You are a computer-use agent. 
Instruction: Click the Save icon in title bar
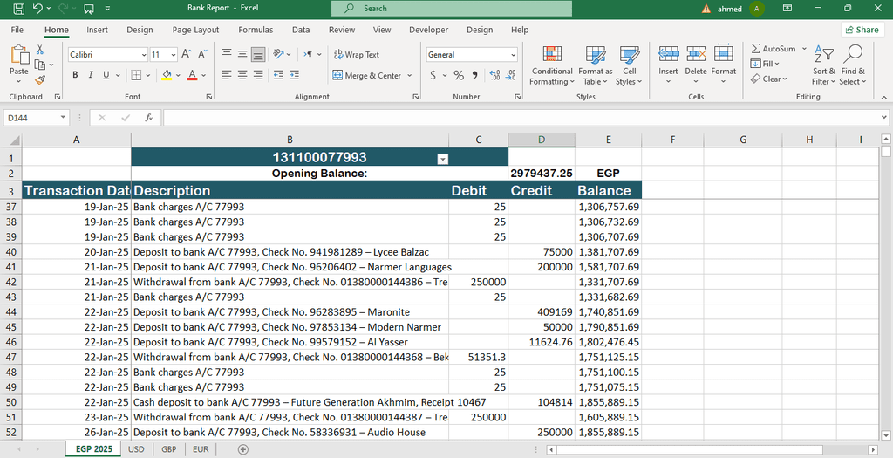click(x=18, y=8)
